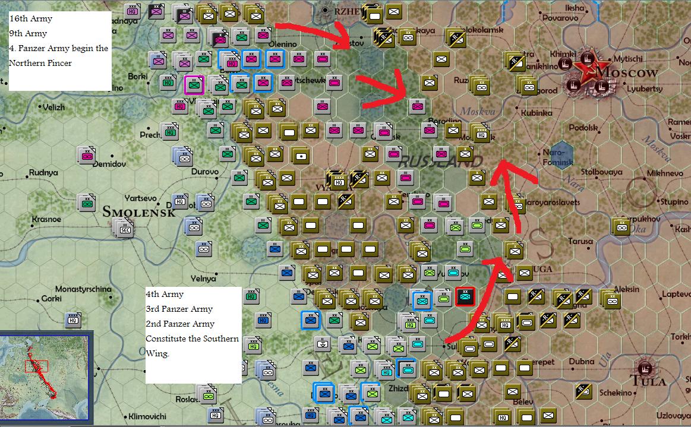Viewport: 691px width, 427px height.
Task: Click the Uzlovaya town label
Action: (x=673, y=416)
